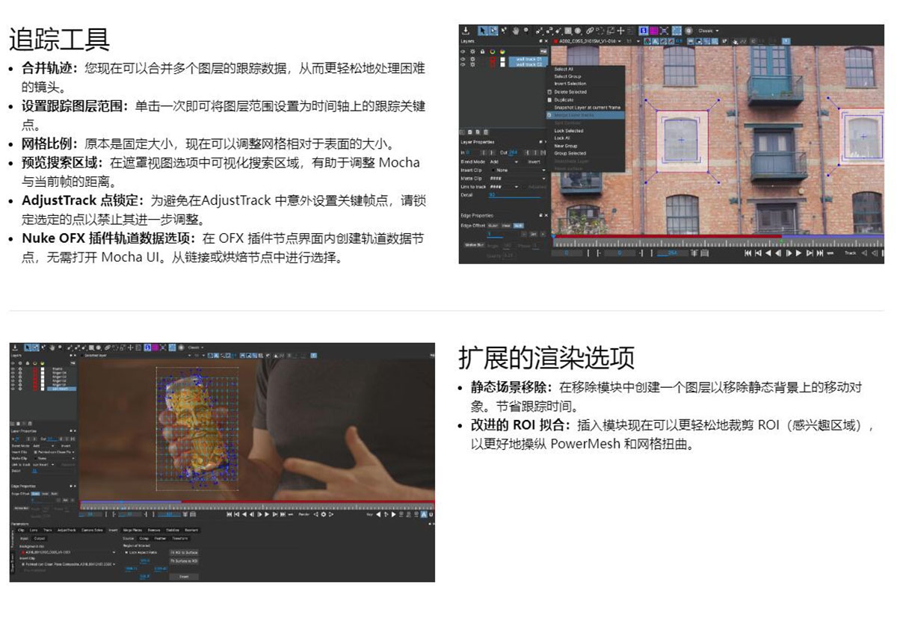Select the rectangle shape tool in the brick-wall Mocha toolbar
Screen dimensions: 897x624
point(568,31)
